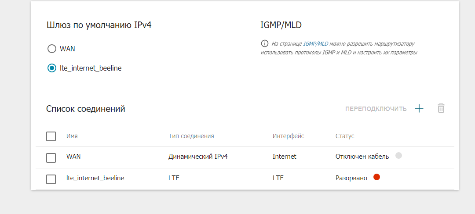The height and width of the screenshot is (214, 475).
Task: Click the Интерфейс column header
Action: (x=288, y=136)
